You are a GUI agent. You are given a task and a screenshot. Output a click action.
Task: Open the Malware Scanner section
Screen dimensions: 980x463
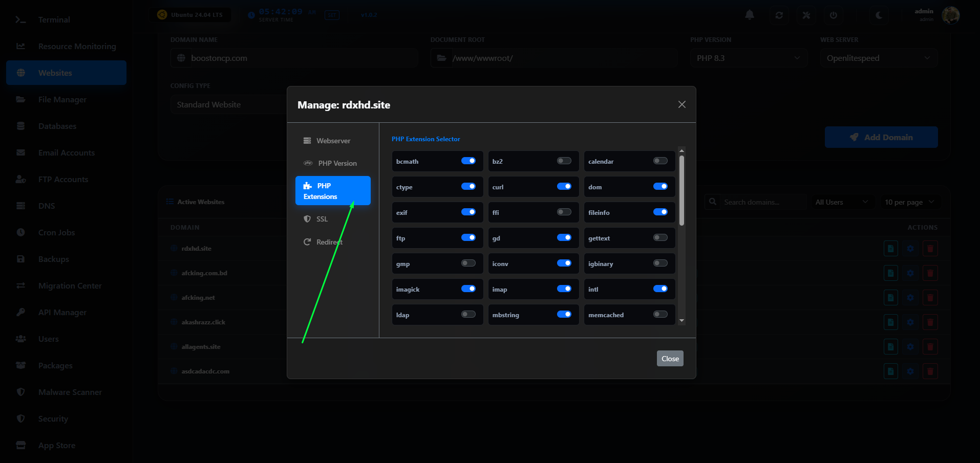pos(70,392)
